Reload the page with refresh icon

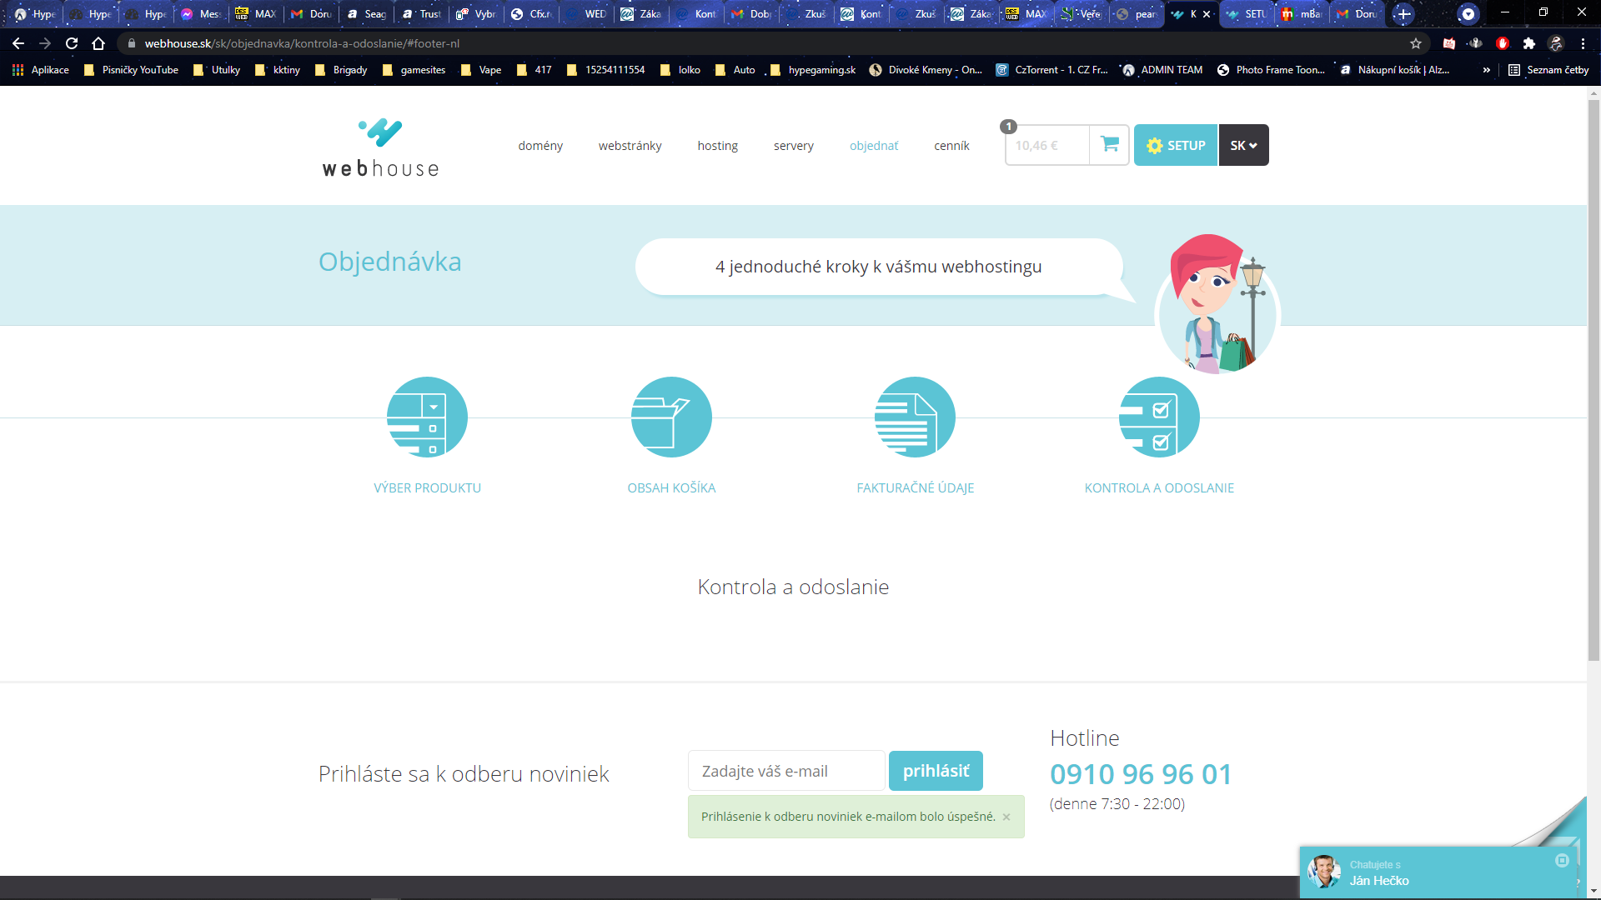[x=72, y=43]
